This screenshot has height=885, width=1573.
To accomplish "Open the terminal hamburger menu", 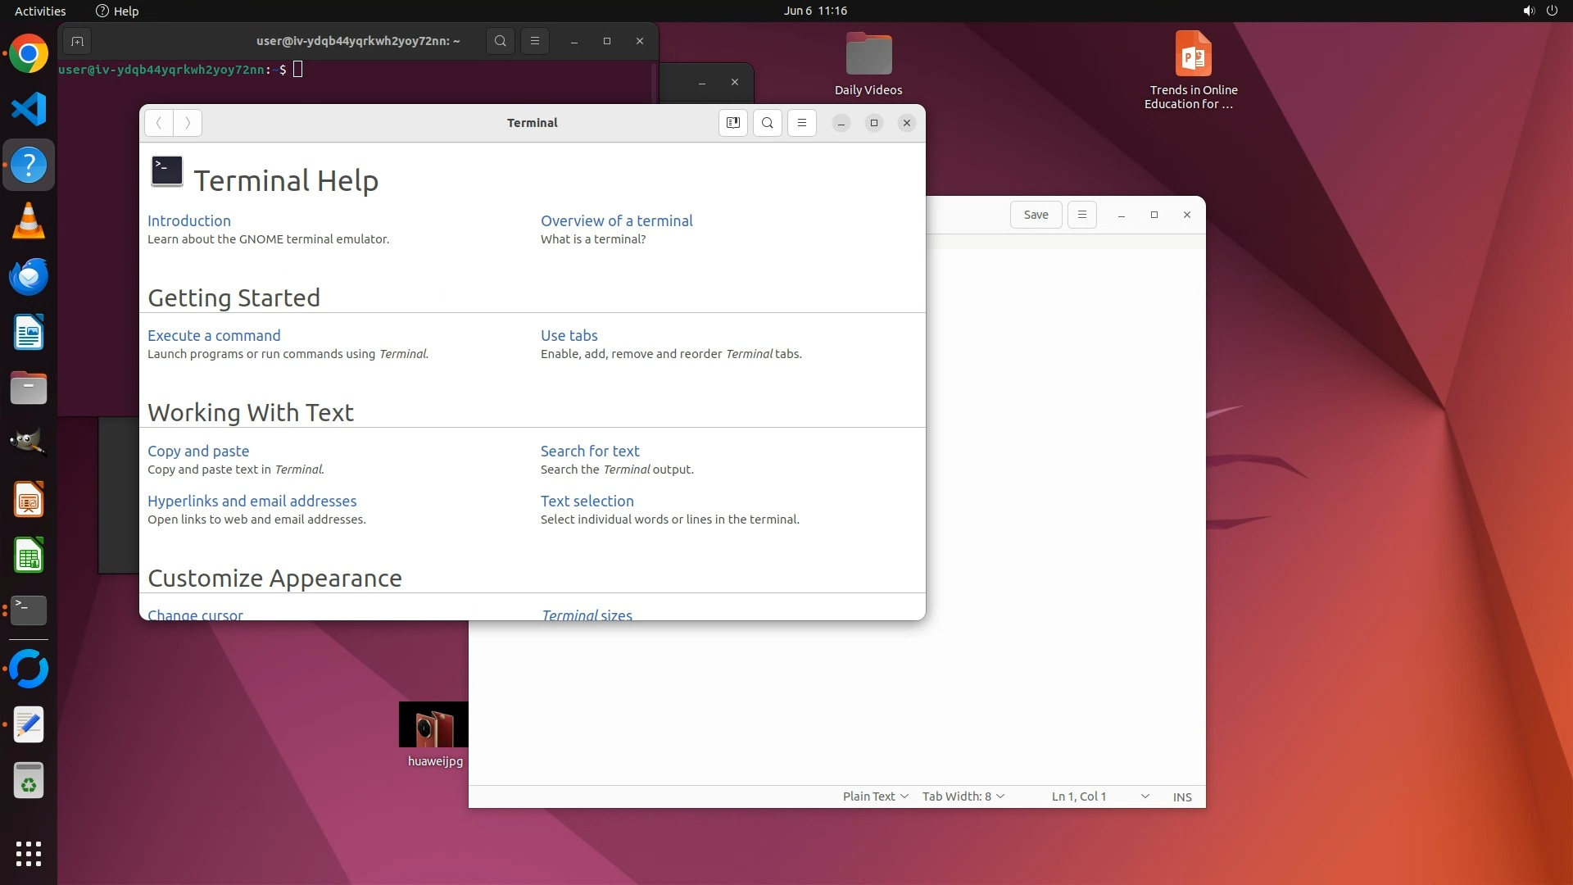I will (x=534, y=41).
